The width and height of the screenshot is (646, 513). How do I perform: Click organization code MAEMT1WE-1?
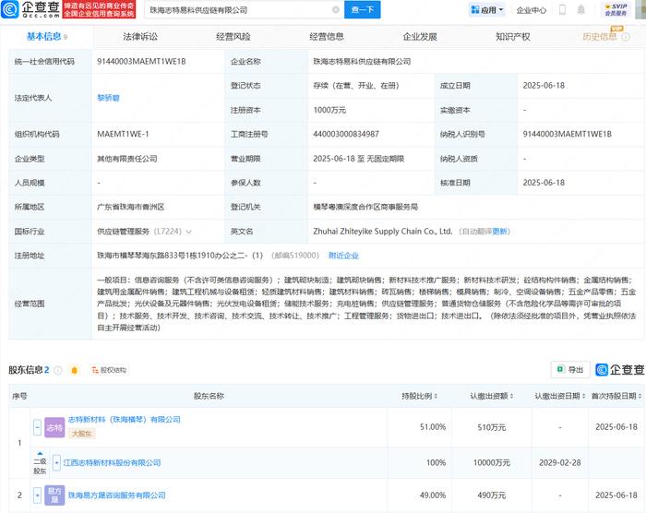click(x=123, y=135)
